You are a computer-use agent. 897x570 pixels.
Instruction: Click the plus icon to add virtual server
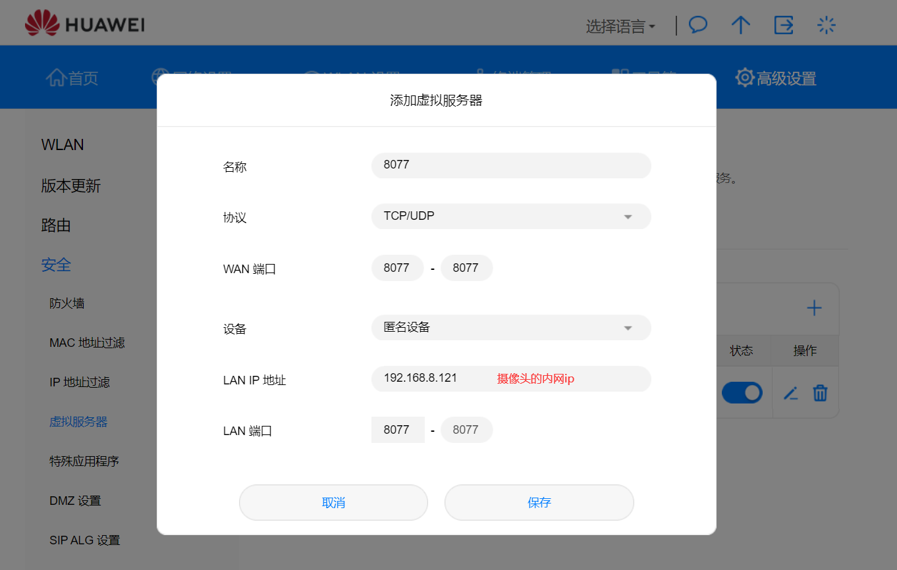pyautogui.click(x=814, y=307)
